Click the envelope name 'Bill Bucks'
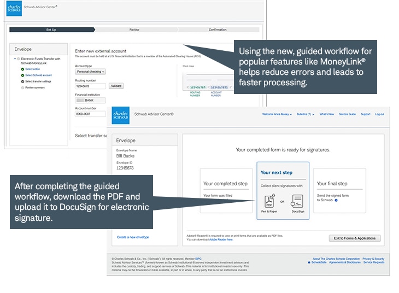 click(125, 156)
